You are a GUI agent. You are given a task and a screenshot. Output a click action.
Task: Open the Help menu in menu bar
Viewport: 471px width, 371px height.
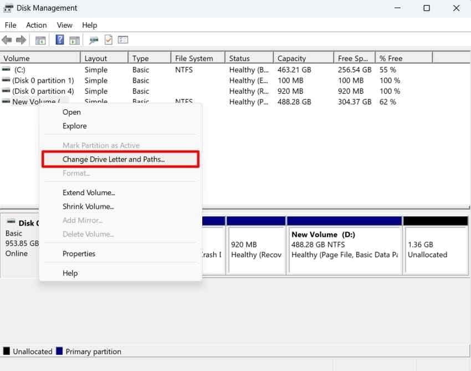coord(90,26)
